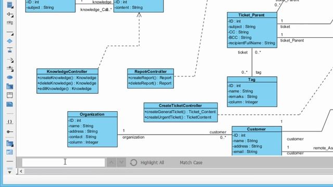Select the Generalization arrow tool
This screenshot has height=187, width=333.
[x=10, y=15]
